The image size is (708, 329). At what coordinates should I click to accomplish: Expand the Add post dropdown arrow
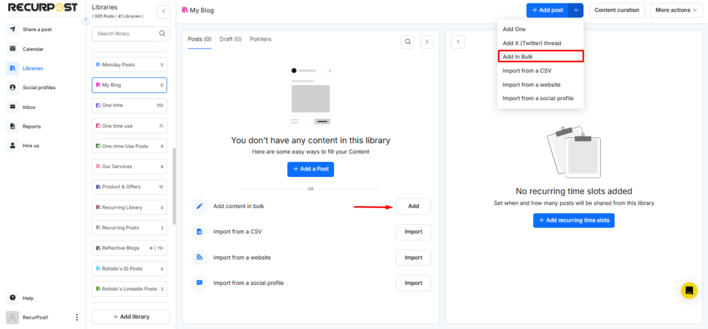pyautogui.click(x=577, y=10)
